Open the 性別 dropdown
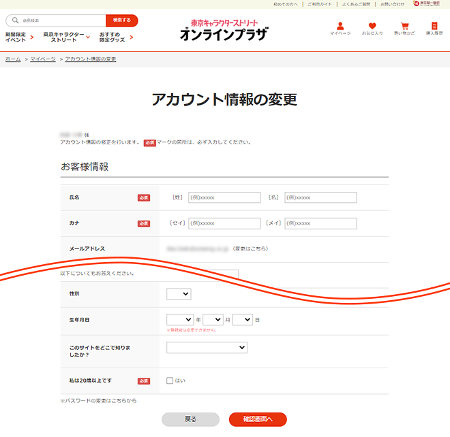This screenshot has height=437, width=450. pos(179,294)
